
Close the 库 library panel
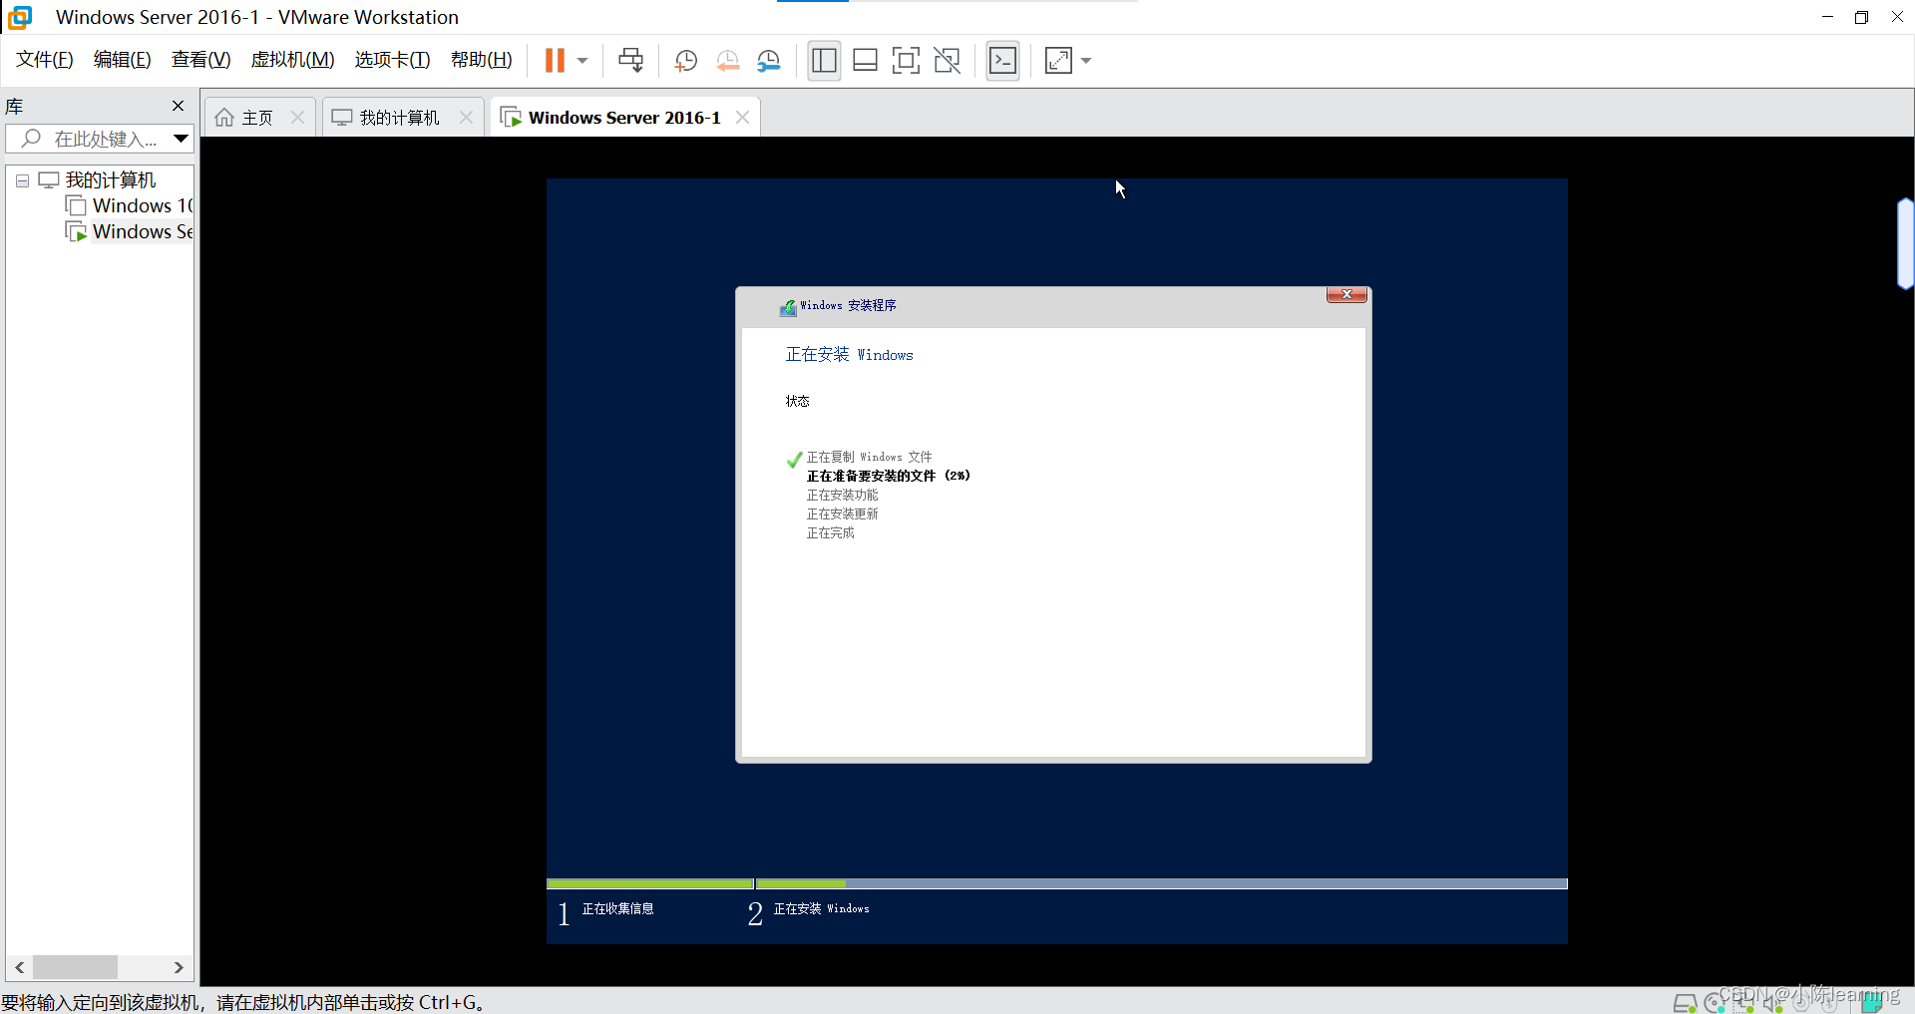(178, 106)
